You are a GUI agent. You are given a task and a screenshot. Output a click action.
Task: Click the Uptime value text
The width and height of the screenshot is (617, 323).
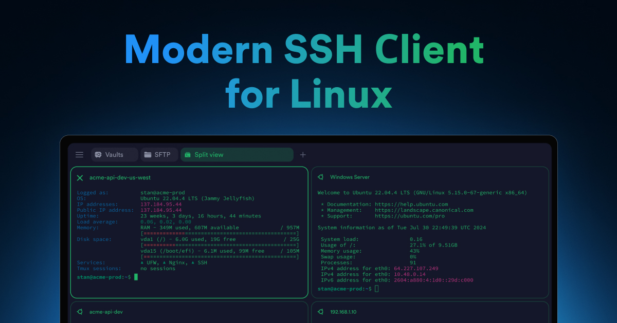(x=201, y=216)
